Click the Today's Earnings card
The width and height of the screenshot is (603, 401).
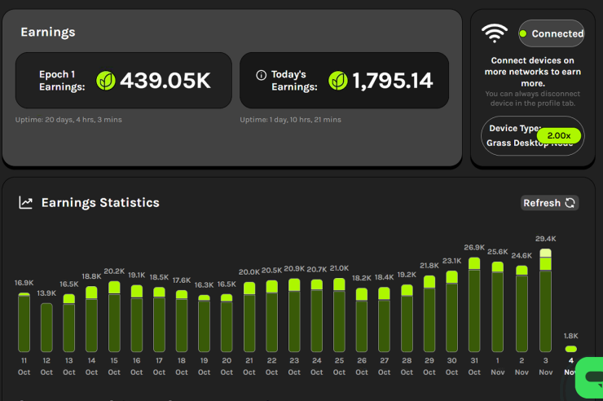(344, 81)
